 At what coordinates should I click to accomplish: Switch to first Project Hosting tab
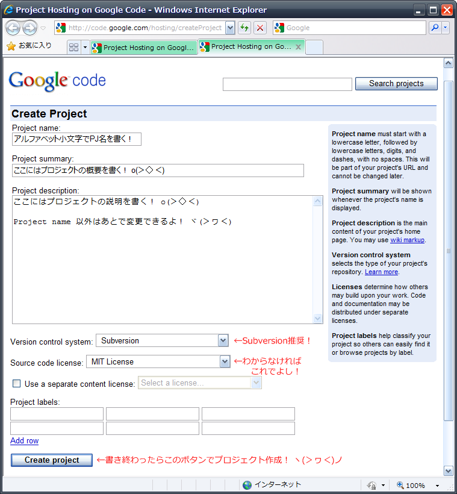144,48
